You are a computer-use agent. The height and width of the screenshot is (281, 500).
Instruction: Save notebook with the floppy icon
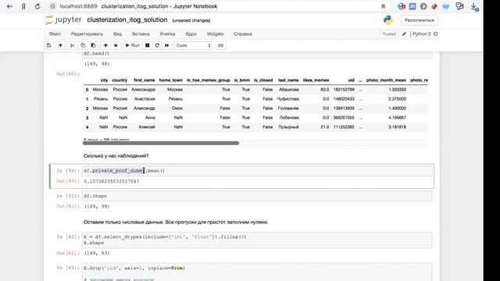click(48, 45)
